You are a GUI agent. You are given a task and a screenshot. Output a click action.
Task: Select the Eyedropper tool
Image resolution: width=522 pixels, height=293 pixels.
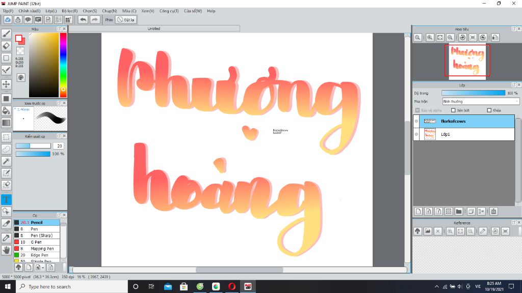tap(6, 238)
